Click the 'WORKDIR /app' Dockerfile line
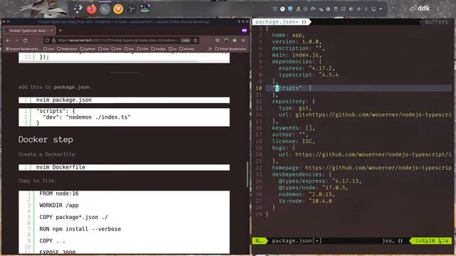The width and height of the screenshot is (456, 256). [59, 206]
